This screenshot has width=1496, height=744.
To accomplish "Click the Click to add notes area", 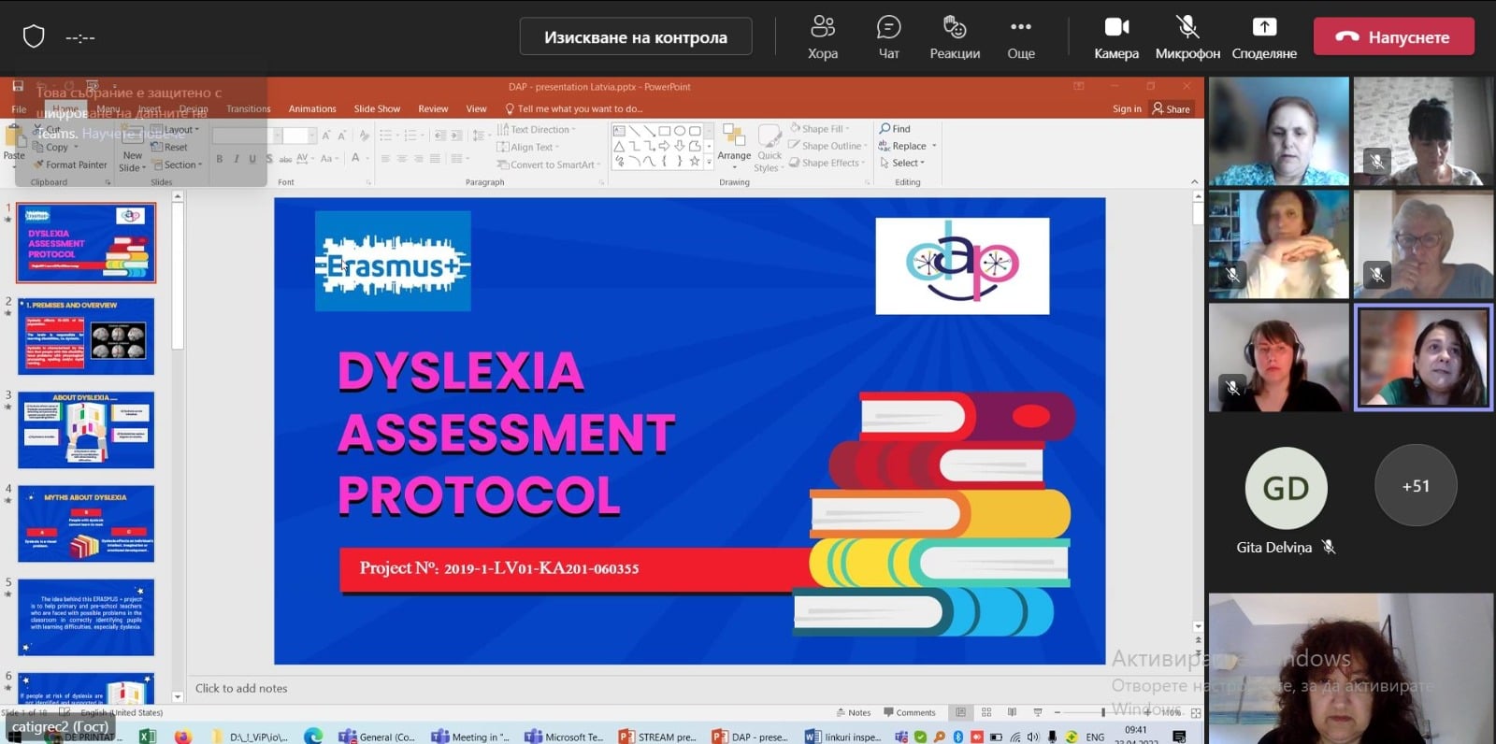I will tap(692, 689).
